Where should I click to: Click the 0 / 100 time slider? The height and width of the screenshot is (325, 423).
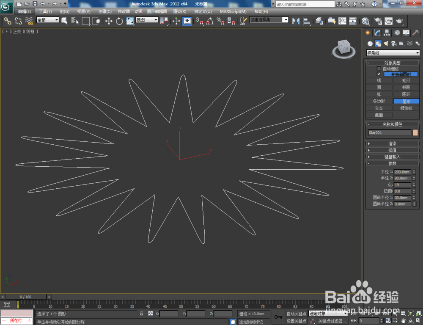tap(26, 297)
